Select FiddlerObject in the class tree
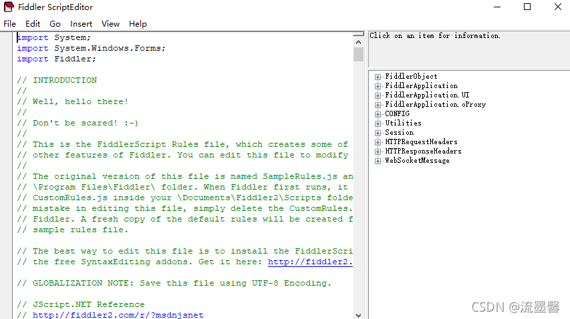The image size is (570, 319). pos(411,77)
